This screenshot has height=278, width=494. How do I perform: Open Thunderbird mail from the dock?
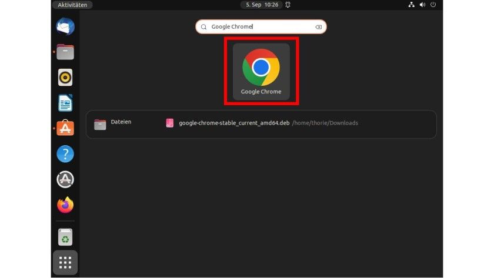pyautogui.click(x=65, y=26)
